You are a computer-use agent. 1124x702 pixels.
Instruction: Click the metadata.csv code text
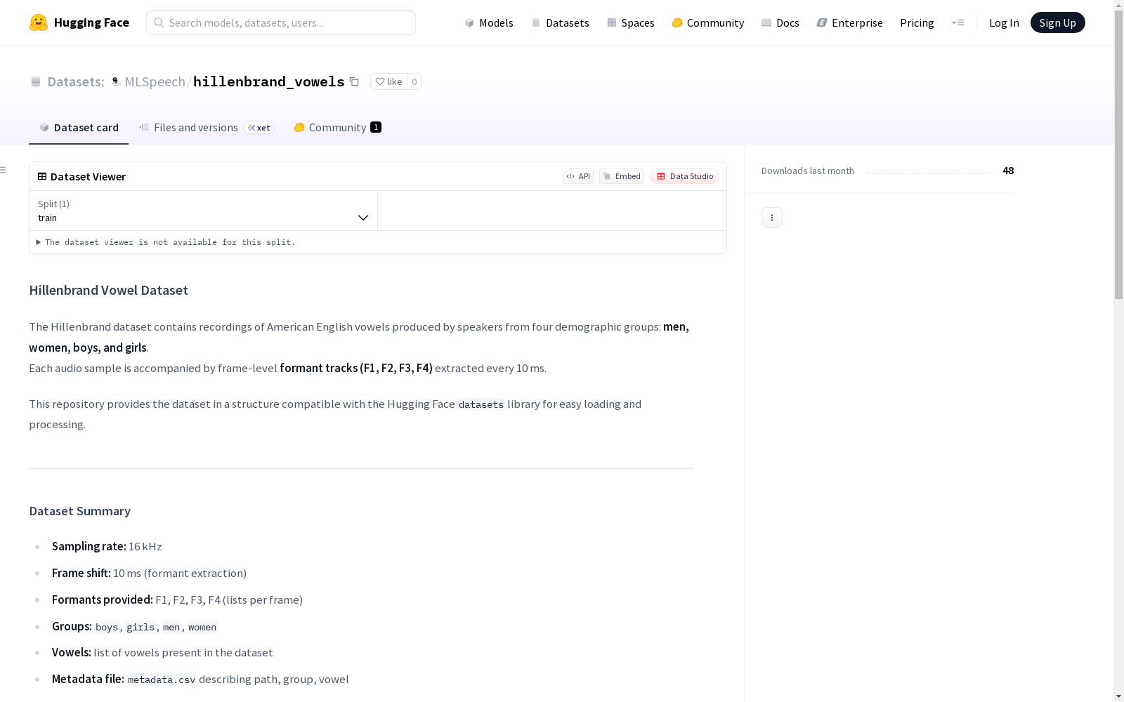pyautogui.click(x=162, y=680)
